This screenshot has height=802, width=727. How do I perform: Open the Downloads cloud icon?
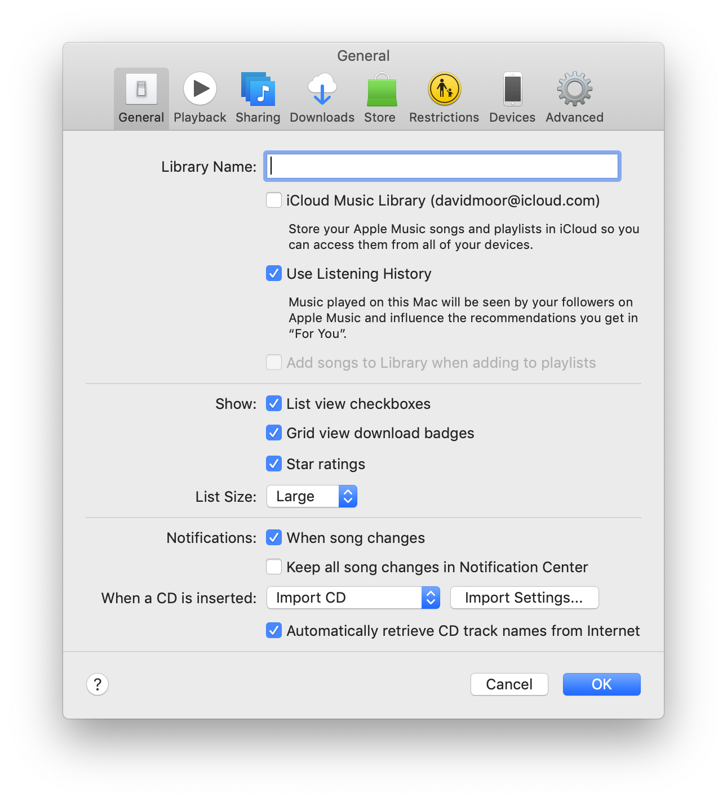[x=322, y=89]
